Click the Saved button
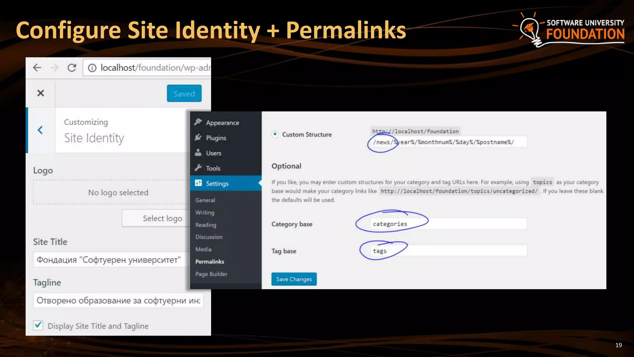 point(184,93)
